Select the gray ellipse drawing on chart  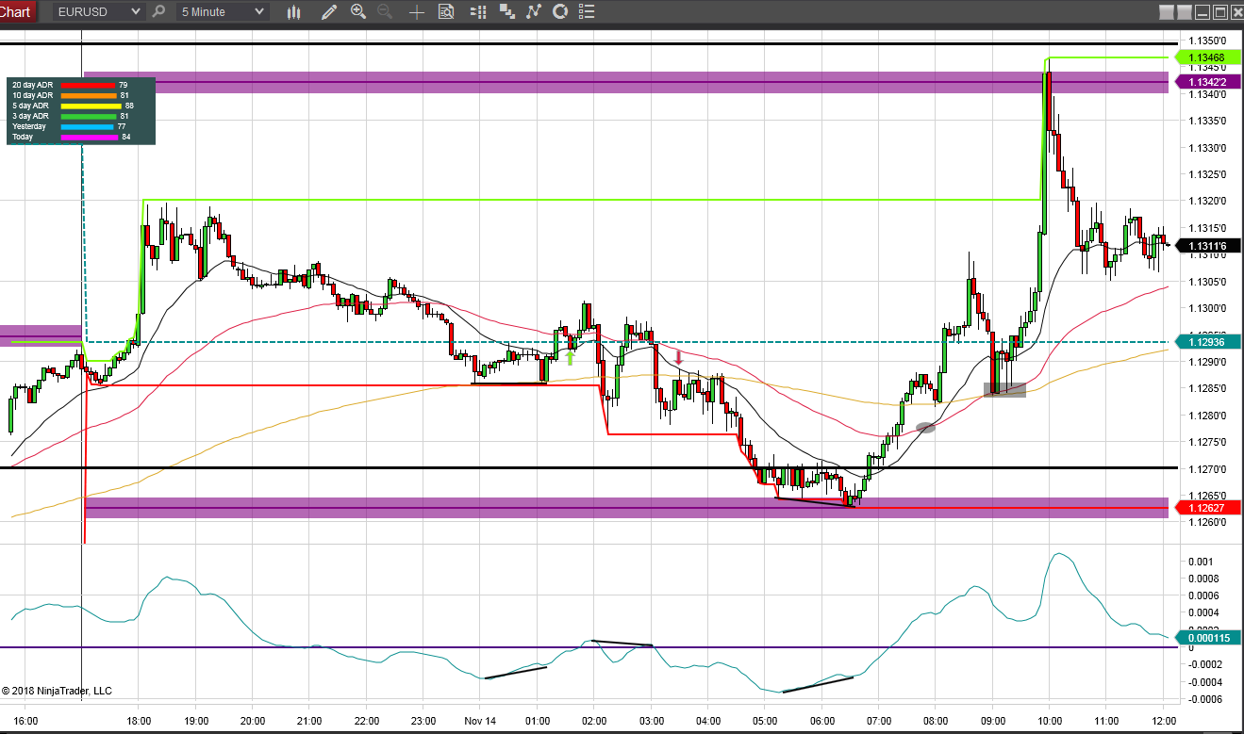pyautogui.click(x=926, y=428)
